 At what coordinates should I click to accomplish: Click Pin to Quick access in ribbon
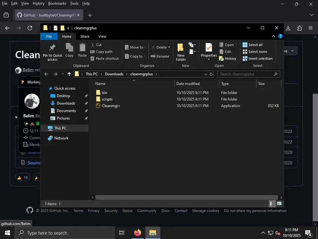click(x=52, y=52)
